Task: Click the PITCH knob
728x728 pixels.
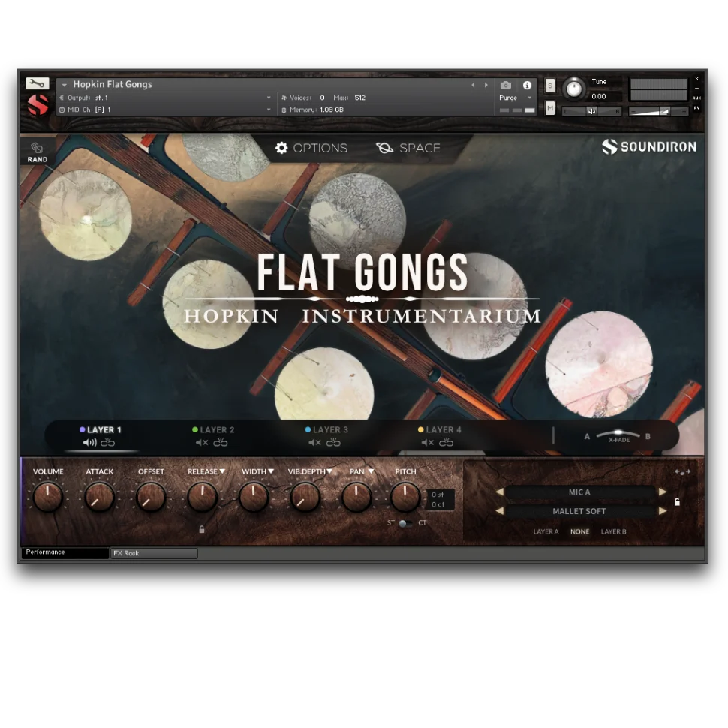Action: click(x=405, y=497)
